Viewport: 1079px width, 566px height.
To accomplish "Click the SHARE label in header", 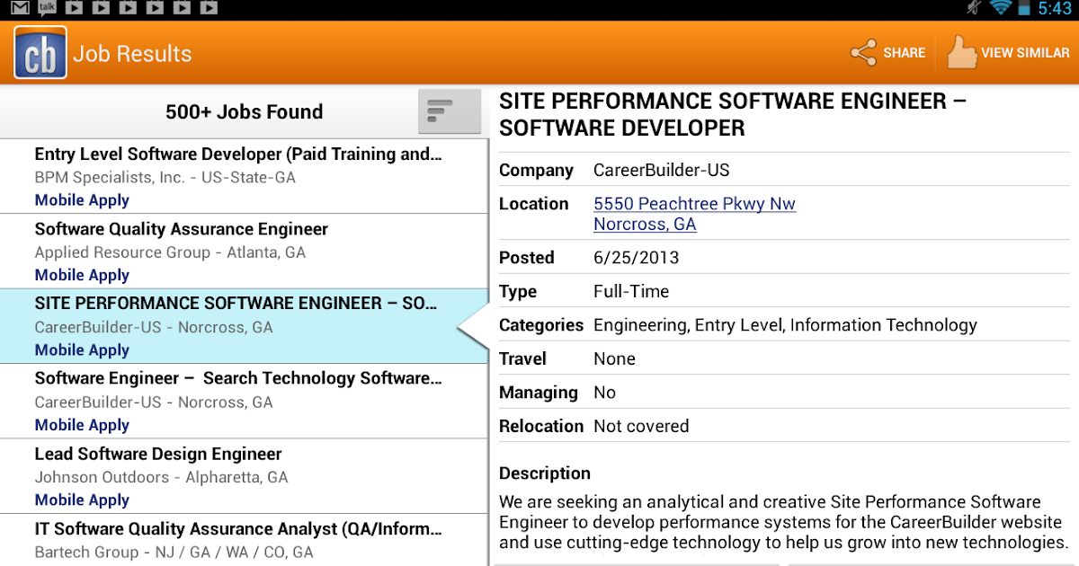I will (904, 53).
